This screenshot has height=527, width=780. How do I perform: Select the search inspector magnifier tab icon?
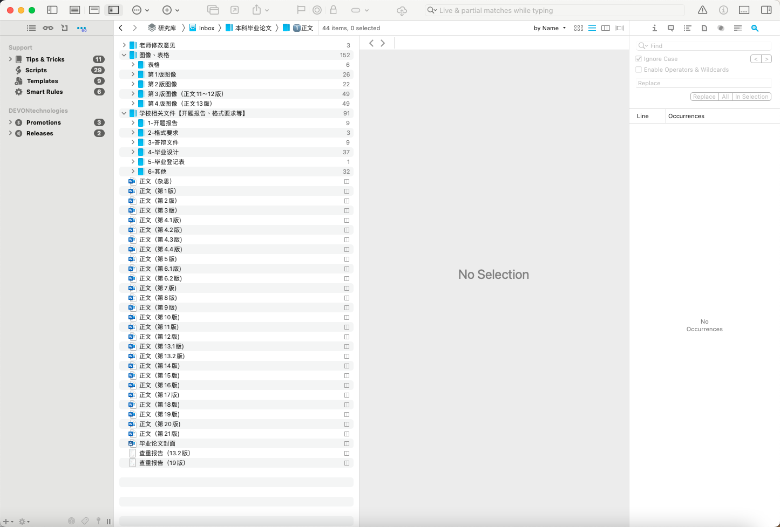point(755,28)
